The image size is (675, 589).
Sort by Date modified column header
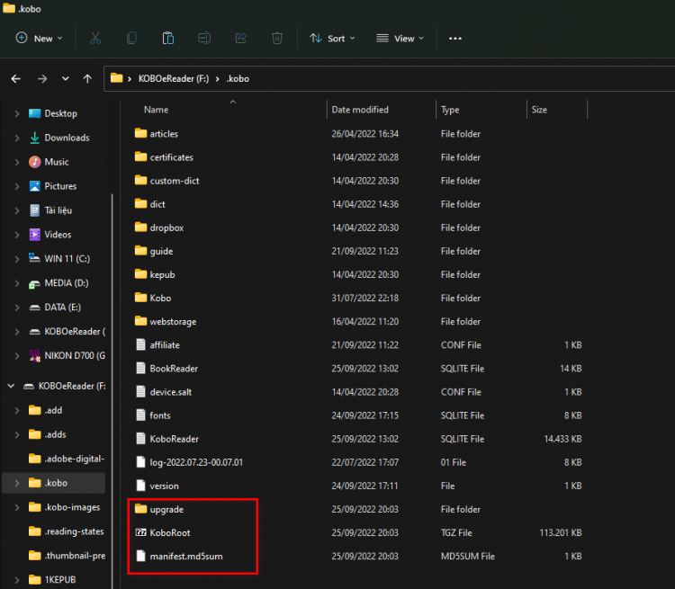tap(360, 110)
